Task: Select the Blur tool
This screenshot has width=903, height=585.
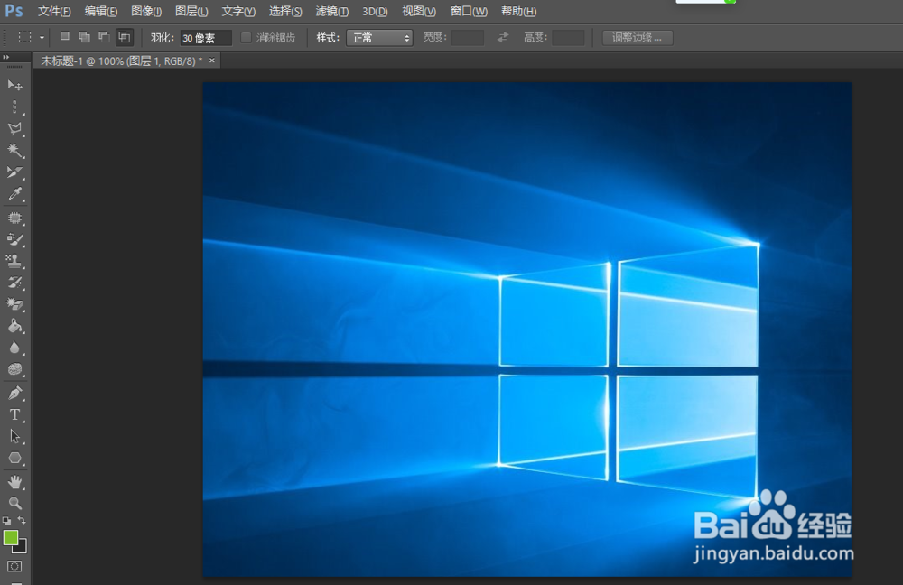Action: pos(15,348)
